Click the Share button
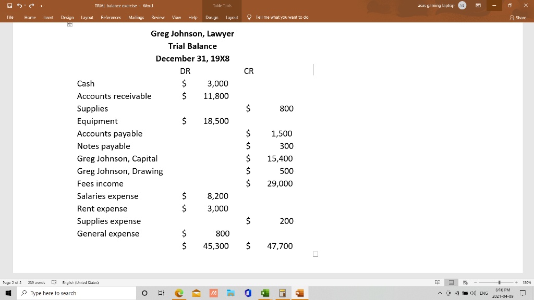 (x=518, y=17)
